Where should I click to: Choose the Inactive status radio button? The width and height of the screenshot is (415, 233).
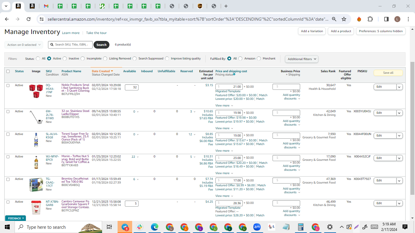click(64, 59)
